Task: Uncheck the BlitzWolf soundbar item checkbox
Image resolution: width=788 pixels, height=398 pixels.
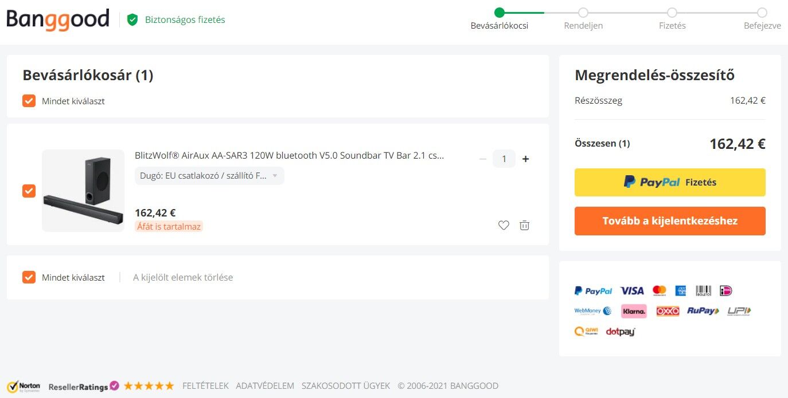Action: (x=29, y=191)
